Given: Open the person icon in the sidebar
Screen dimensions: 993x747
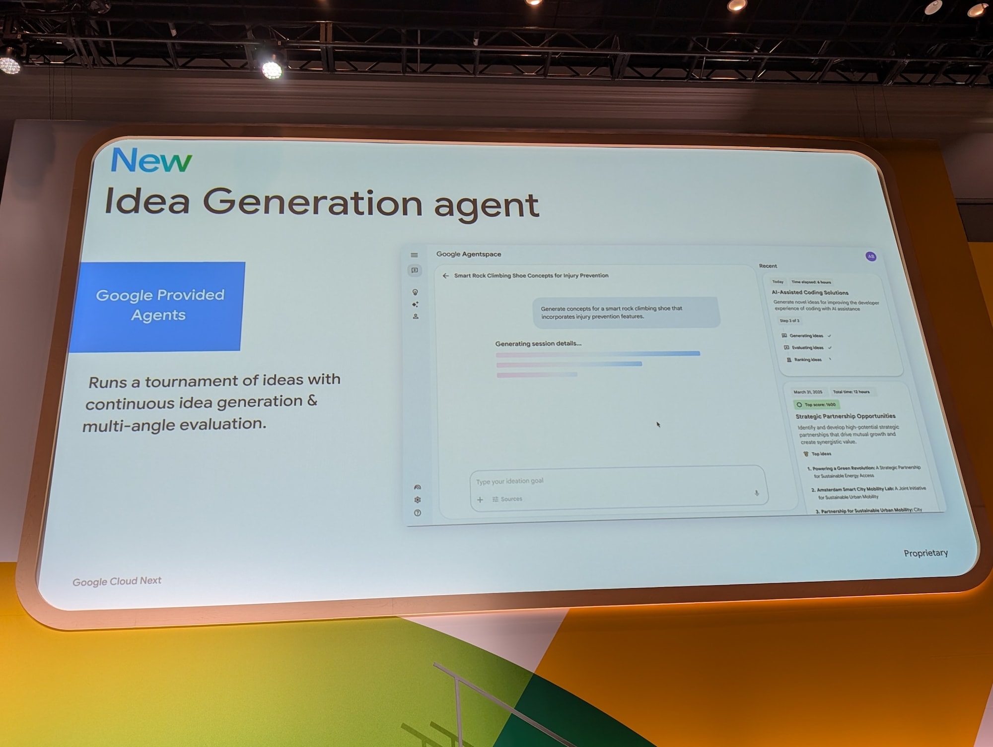Looking at the screenshot, I should (416, 316).
